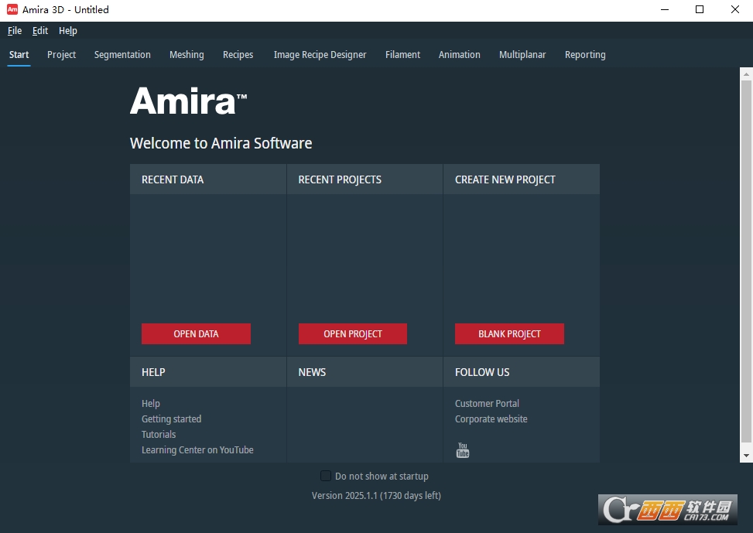This screenshot has height=533, width=753.
Task: Open the Help link in Help section
Action: 151,403
